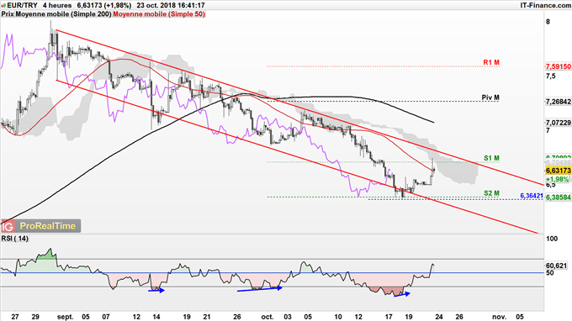Image resolution: width=572 pixels, height=321 pixels.
Task: Select the RSI (14) indicator label
Action: [14, 239]
